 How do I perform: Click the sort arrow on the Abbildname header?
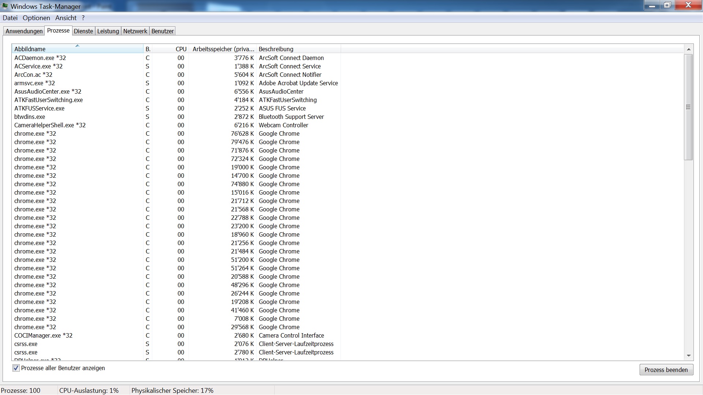point(77,46)
